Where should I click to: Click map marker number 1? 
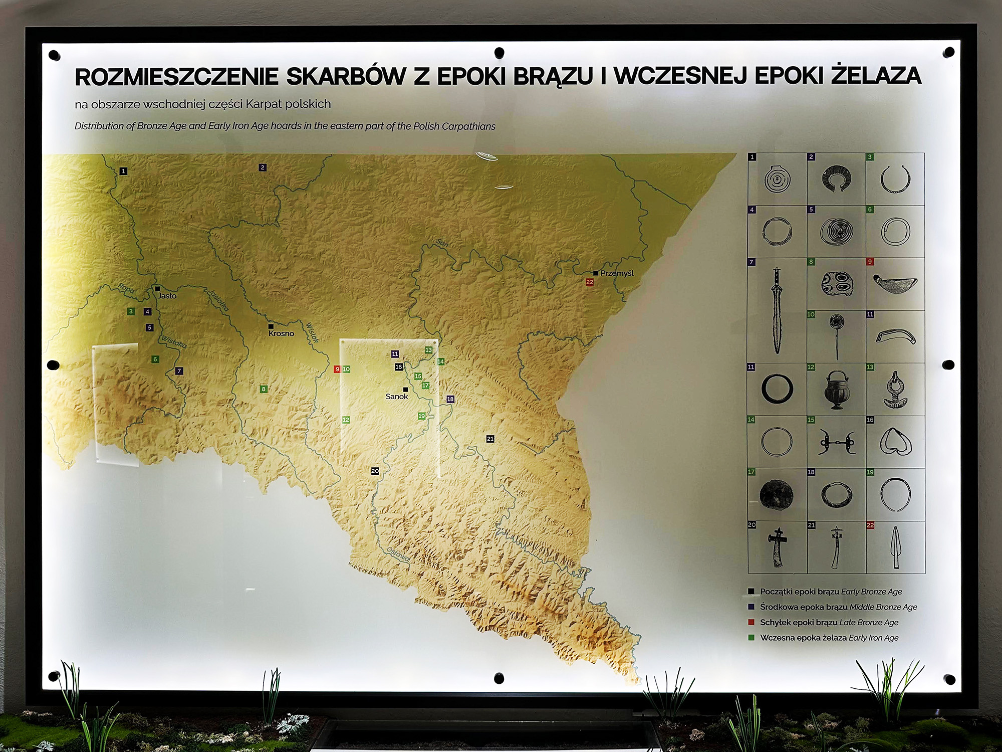(123, 171)
